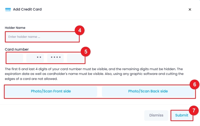200x126 pixels.
Task: Submit the credit card details
Action: pyautogui.click(x=182, y=115)
